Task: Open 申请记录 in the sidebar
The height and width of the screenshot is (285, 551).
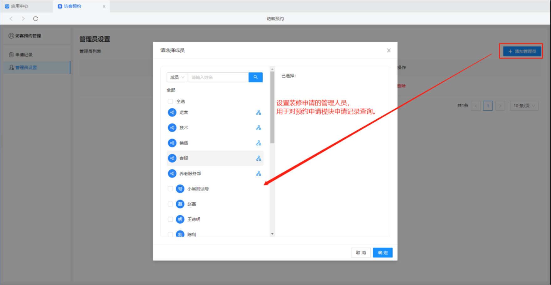Action: pos(24,55)
